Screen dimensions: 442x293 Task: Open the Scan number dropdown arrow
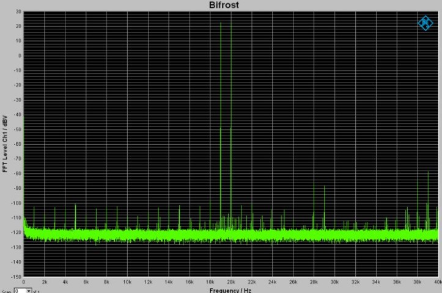click(29, 291)
